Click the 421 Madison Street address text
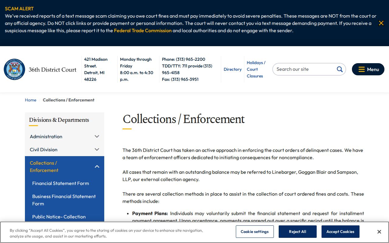389x243 pixels. point(96,69)
